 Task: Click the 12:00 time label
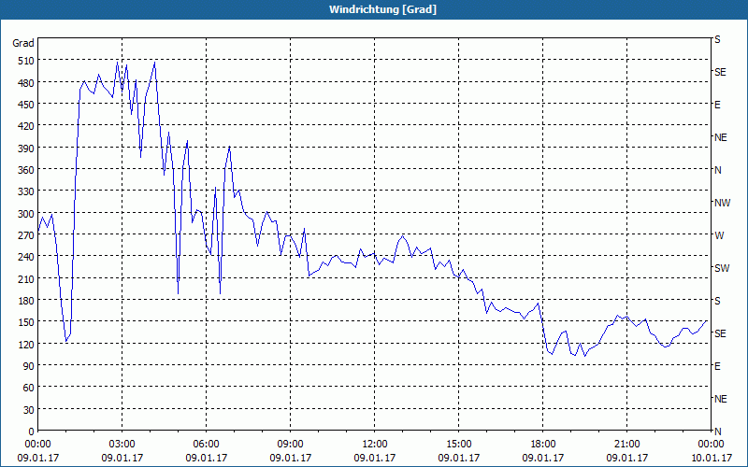(375, 445)
